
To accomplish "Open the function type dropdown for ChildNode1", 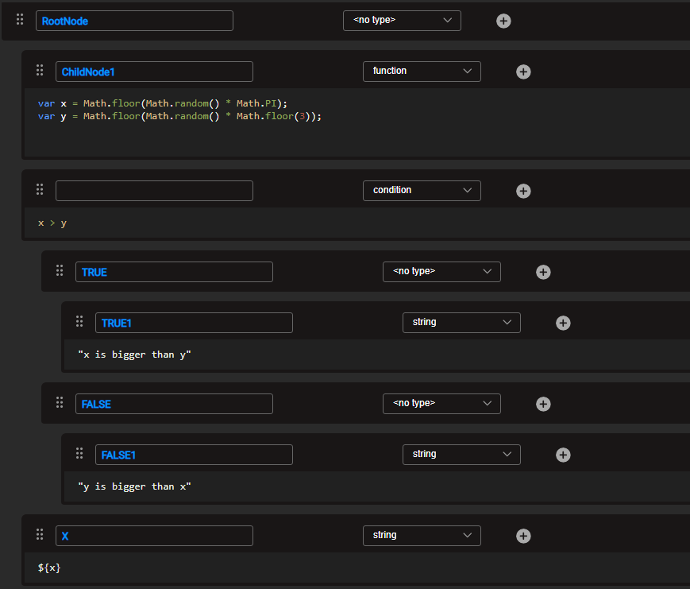I will [x=422, y=72].
